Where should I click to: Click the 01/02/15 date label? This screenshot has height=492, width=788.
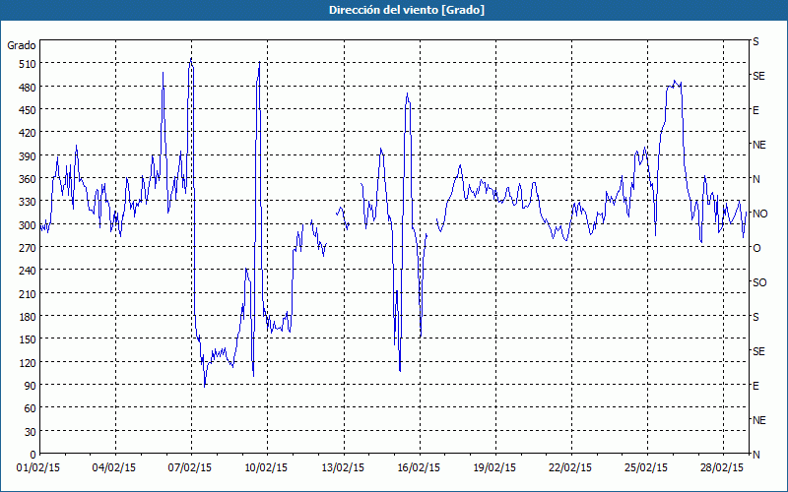click(x=38, y=468)
